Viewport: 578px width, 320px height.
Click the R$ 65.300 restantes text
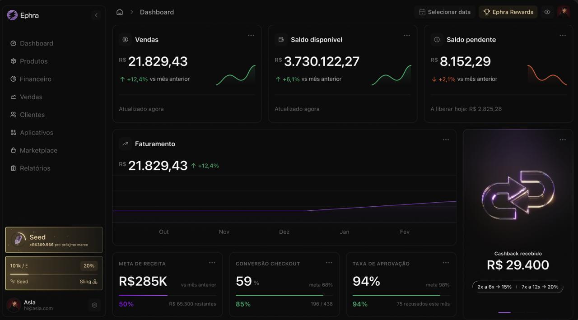tap(192, 304)
